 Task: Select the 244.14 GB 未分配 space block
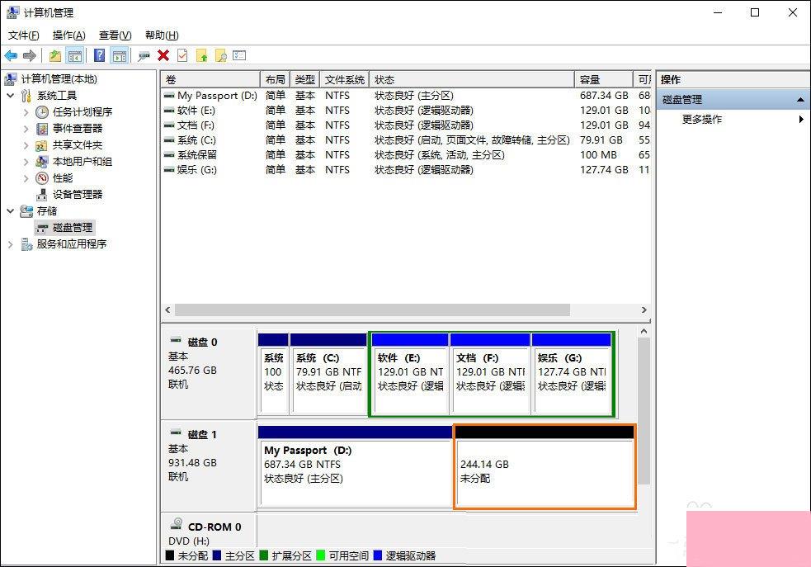(x=545, y=466)
